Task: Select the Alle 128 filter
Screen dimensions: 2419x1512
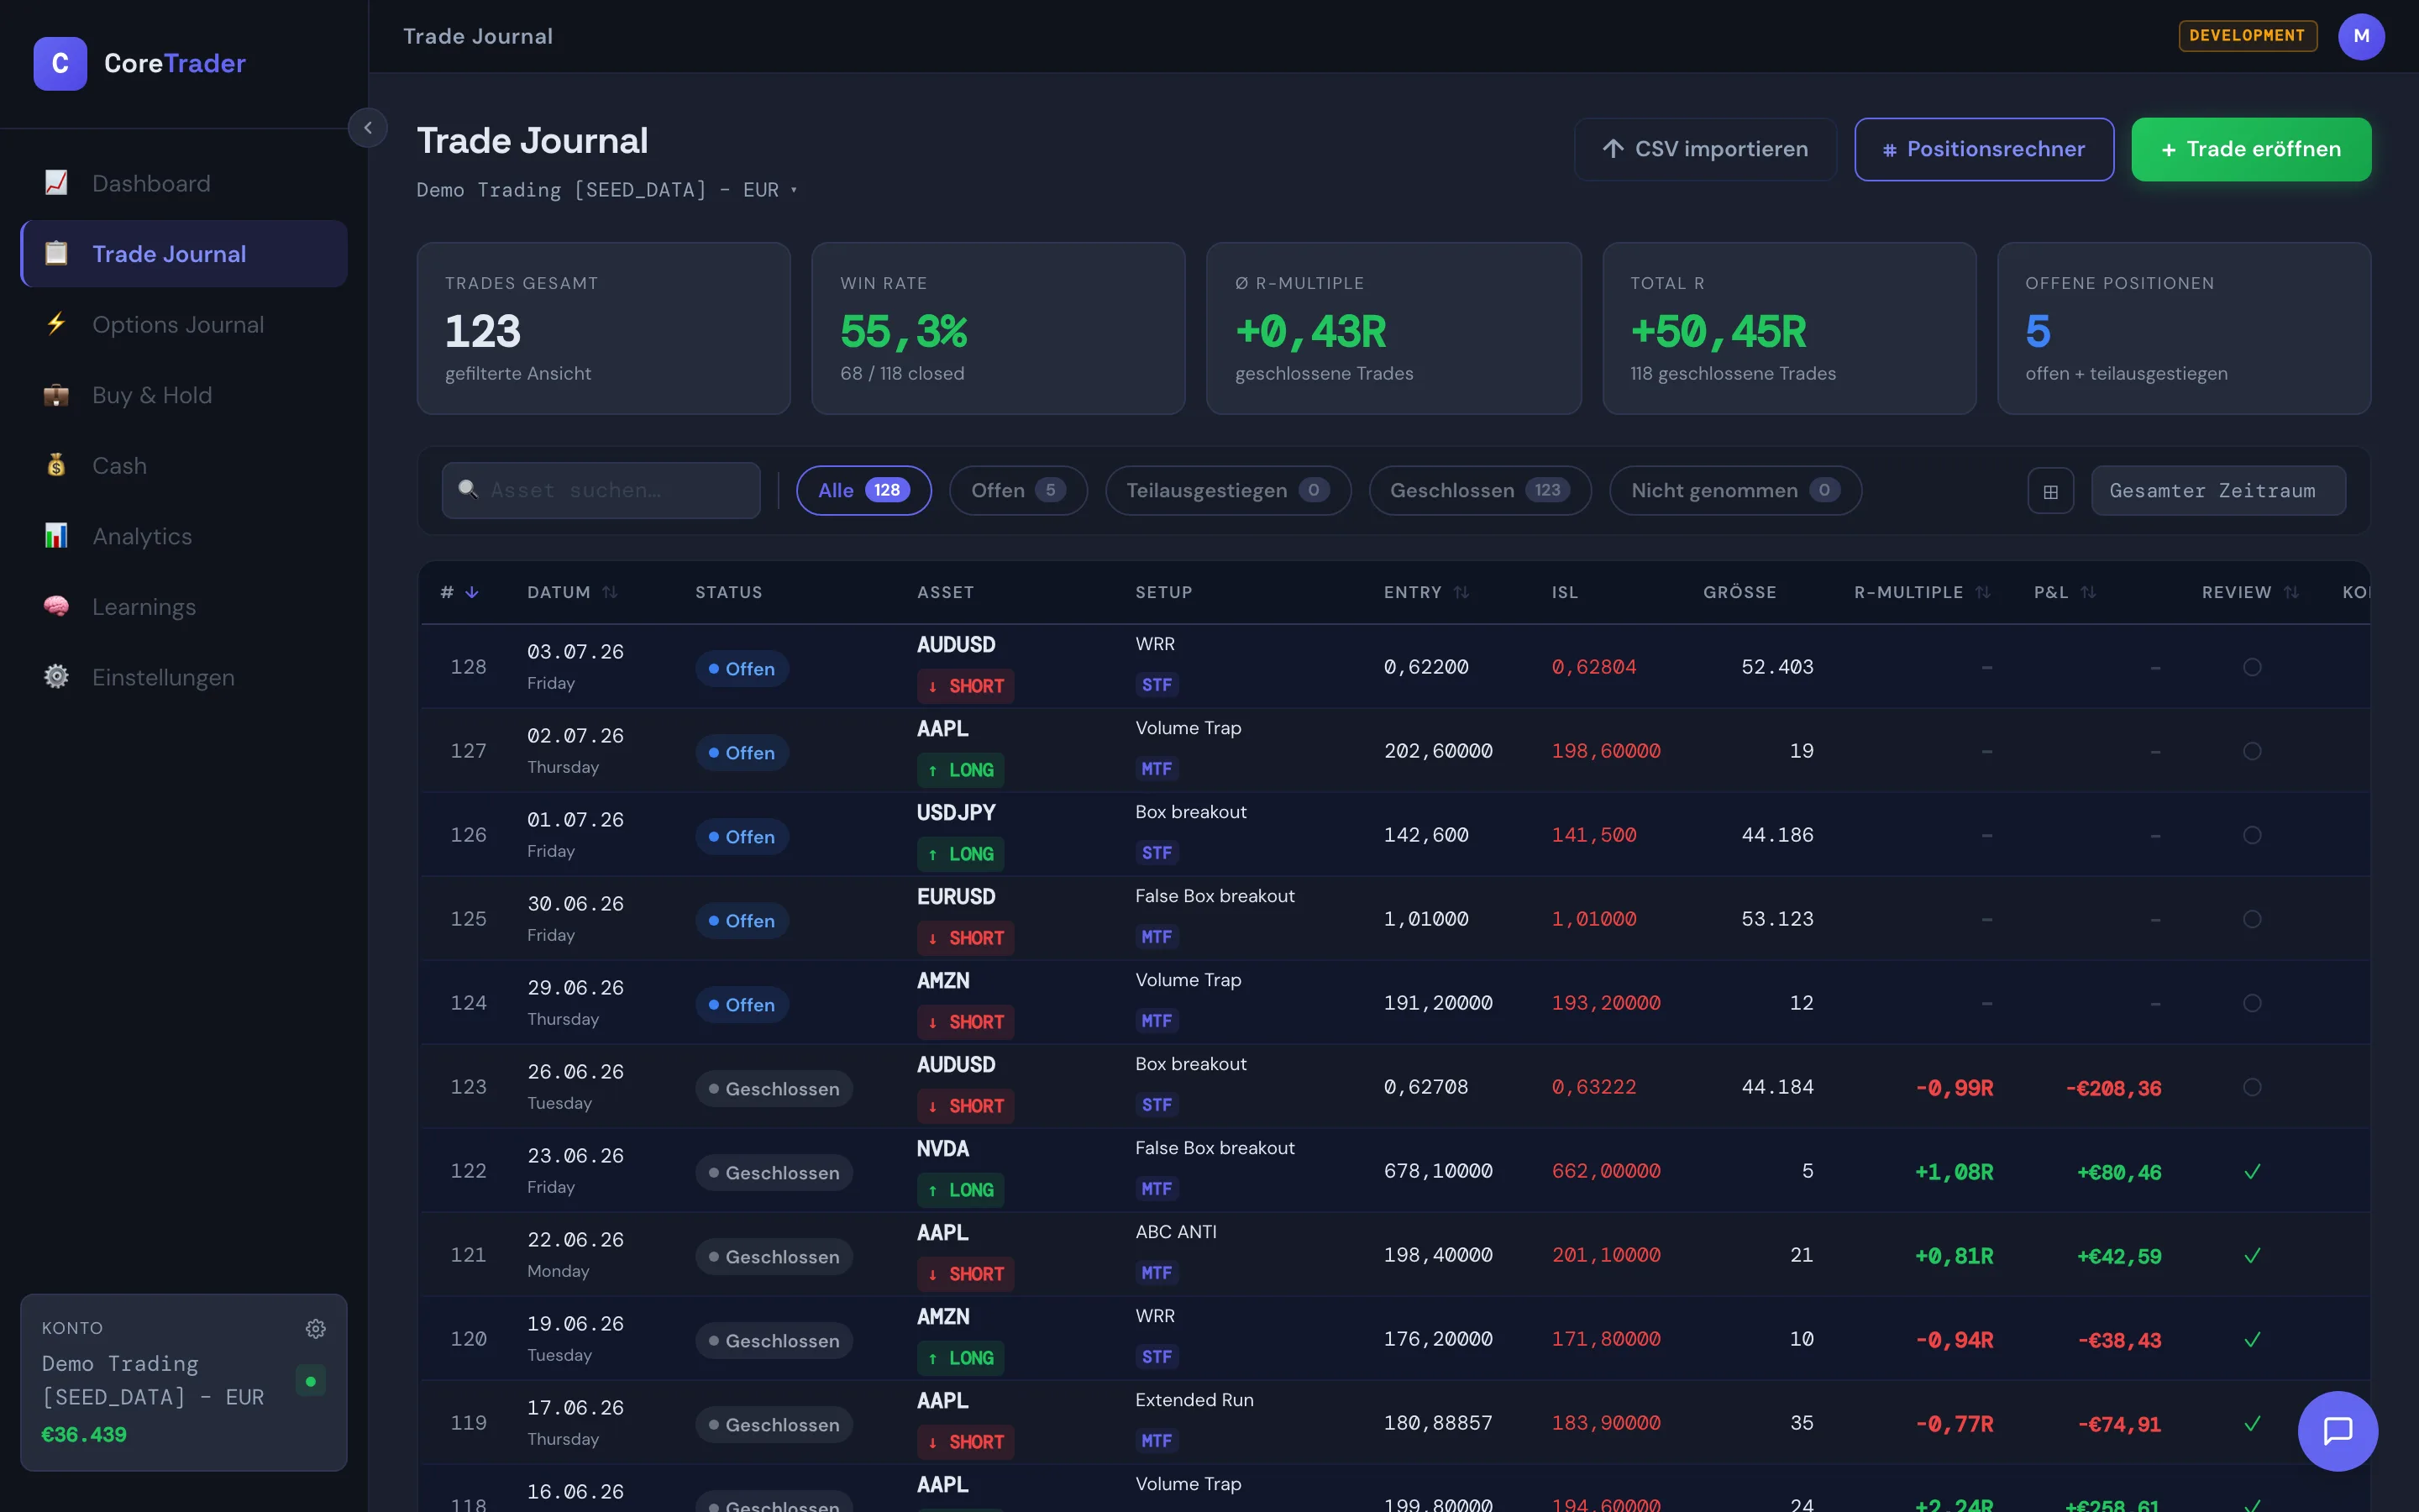Action: [x=863, y=491]
